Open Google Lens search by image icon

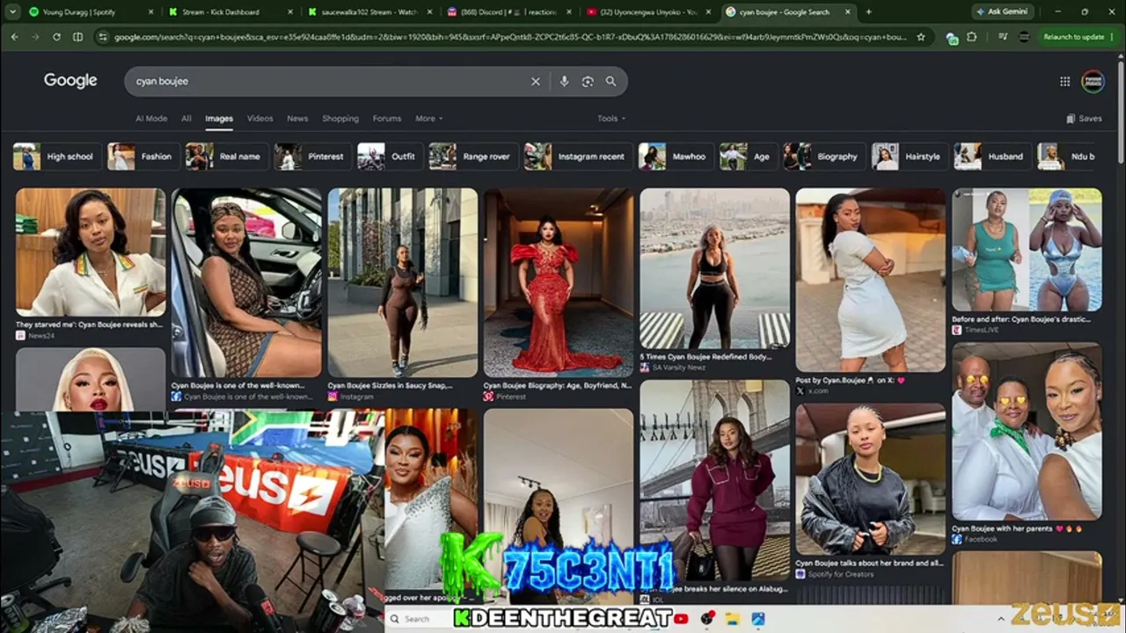[588, 81]
